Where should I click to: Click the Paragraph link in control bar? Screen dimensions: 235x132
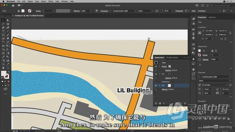click(x=179, y=11)
